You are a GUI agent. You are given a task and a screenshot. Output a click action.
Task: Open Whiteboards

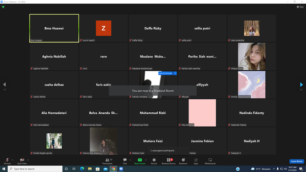pyautogui.click(x=210, y=161)
